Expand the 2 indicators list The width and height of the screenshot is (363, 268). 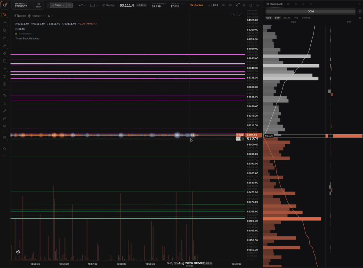click(25, 34)
